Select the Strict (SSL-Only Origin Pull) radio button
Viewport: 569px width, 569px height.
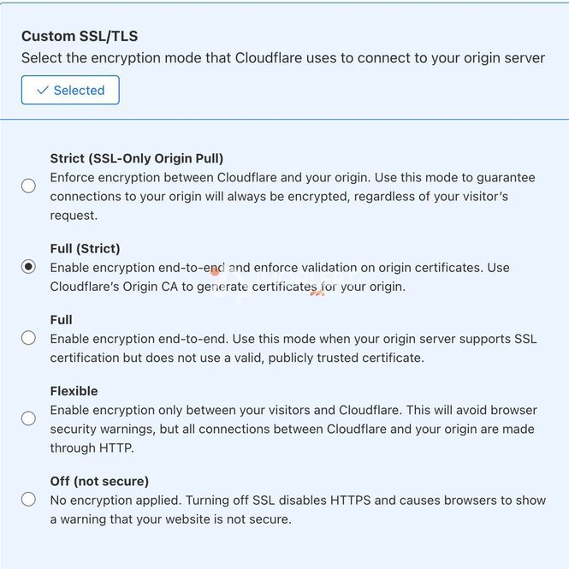click(x=28, y=186)
